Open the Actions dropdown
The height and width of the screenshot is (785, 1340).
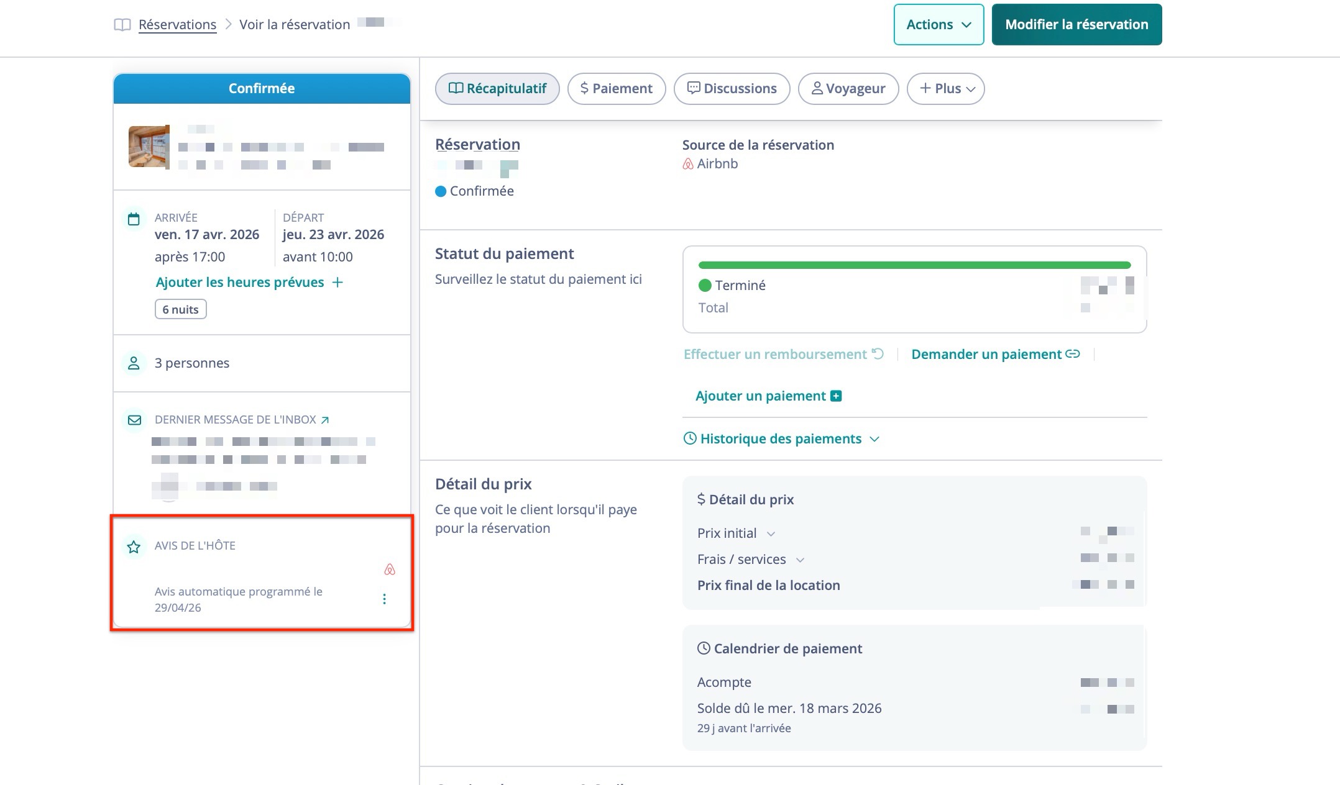coord(938,25)
